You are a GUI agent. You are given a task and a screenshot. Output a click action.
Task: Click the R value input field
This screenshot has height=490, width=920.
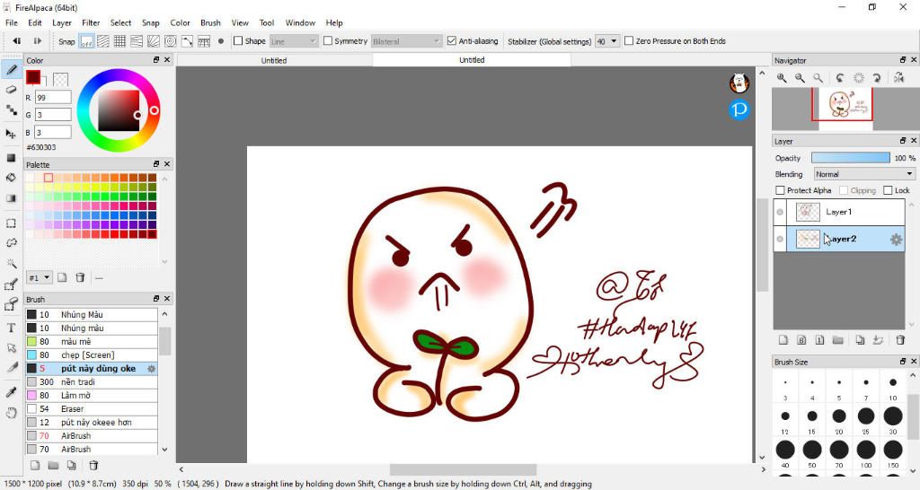pos(53,97)
